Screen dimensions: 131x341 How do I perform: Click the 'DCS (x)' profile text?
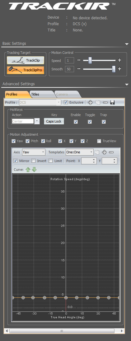point(80,24)
